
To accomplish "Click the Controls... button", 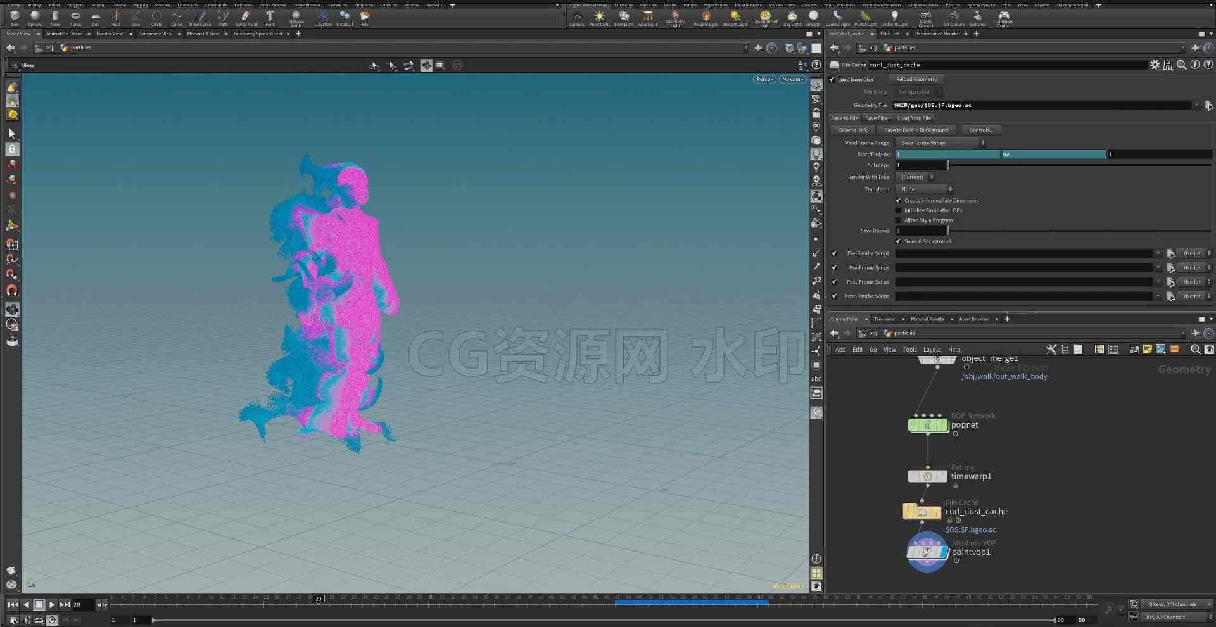I will tap(980, 130).
